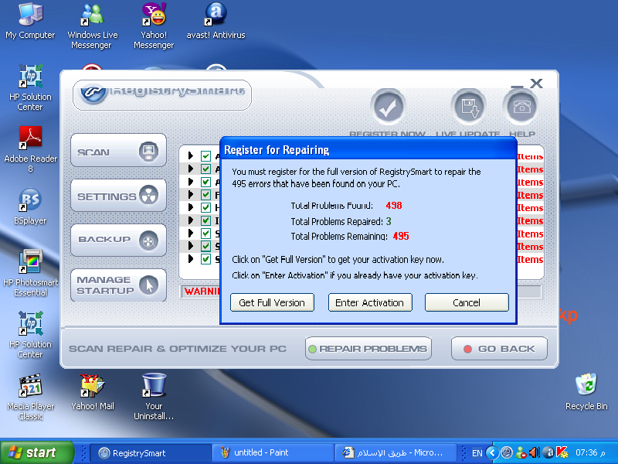Select the BSplayer desktop icon
Viewport: 618px width, 464px height.
coord(30,206)
